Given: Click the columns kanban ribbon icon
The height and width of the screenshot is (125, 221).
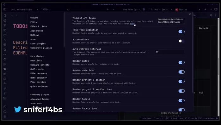Looking at the screenshot, I should pos(5,98).
